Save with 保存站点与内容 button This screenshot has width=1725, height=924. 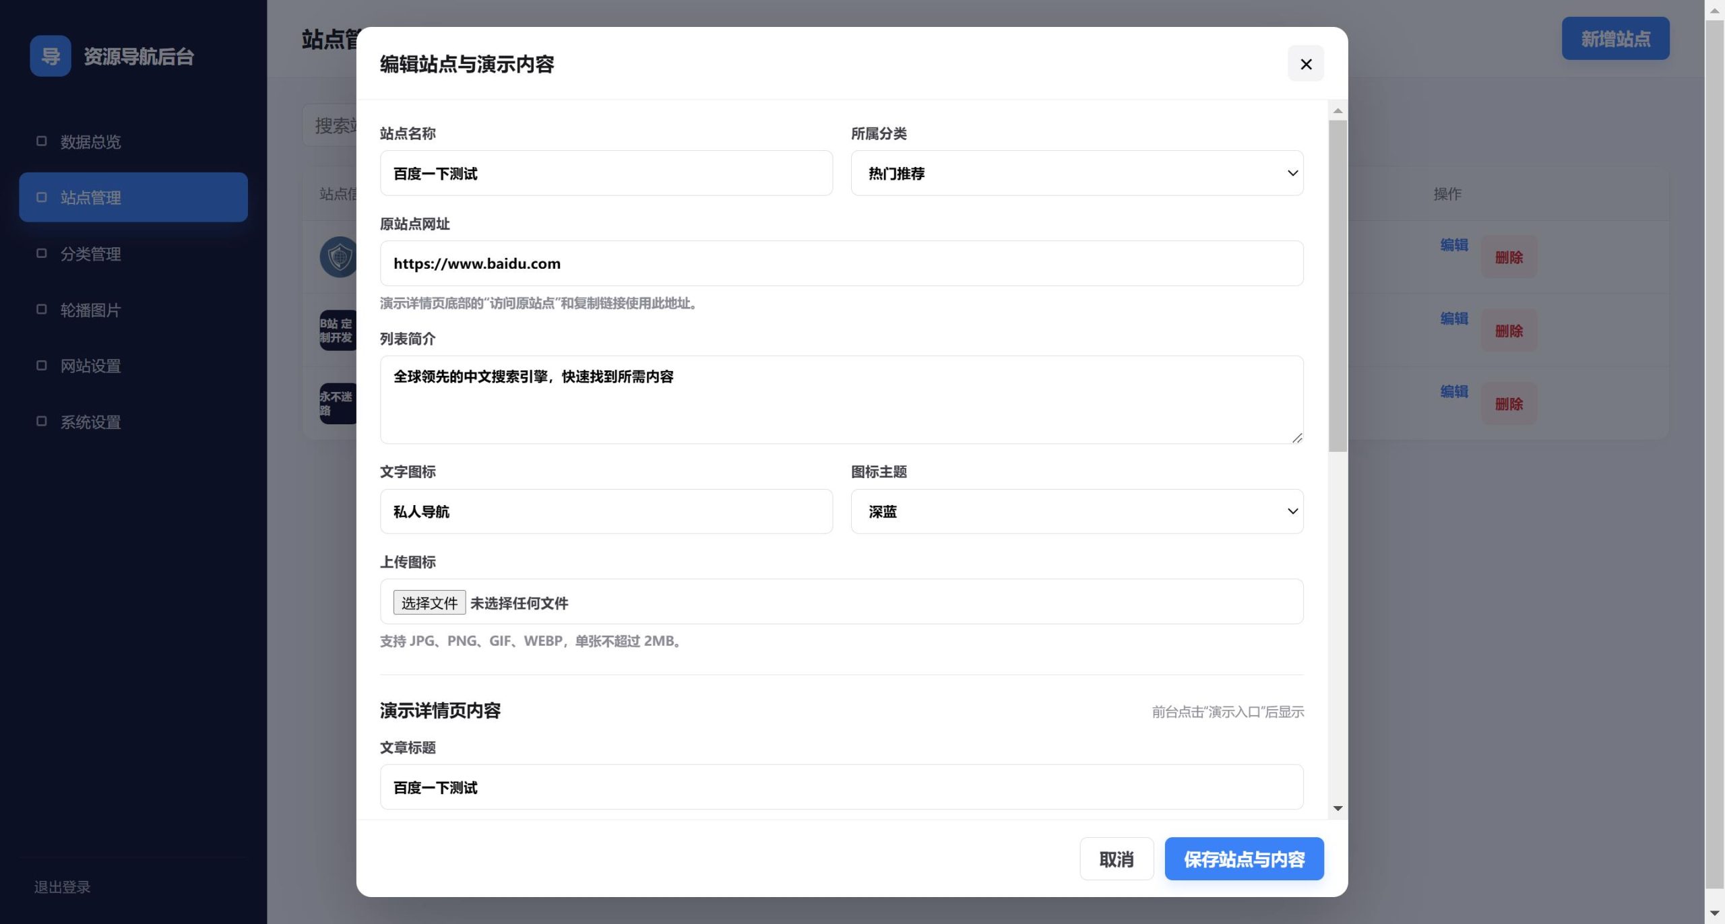[x=1244, y=859]
